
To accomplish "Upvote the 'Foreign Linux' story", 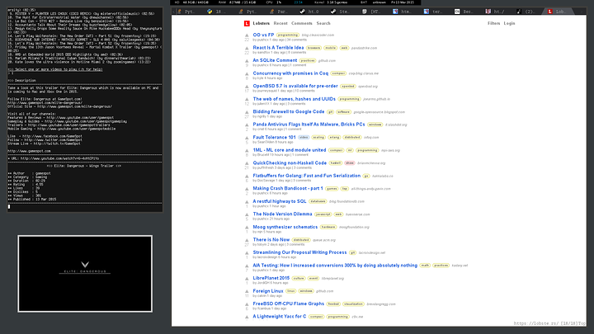I will (x=247, y=290).
